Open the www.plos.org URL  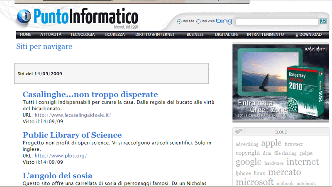tap(61, 155)
